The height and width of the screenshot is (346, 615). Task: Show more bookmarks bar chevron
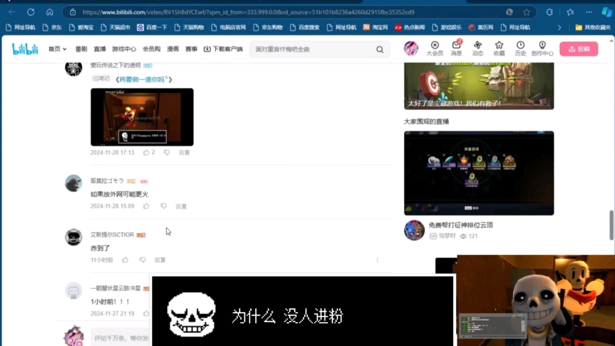(559, 28)
